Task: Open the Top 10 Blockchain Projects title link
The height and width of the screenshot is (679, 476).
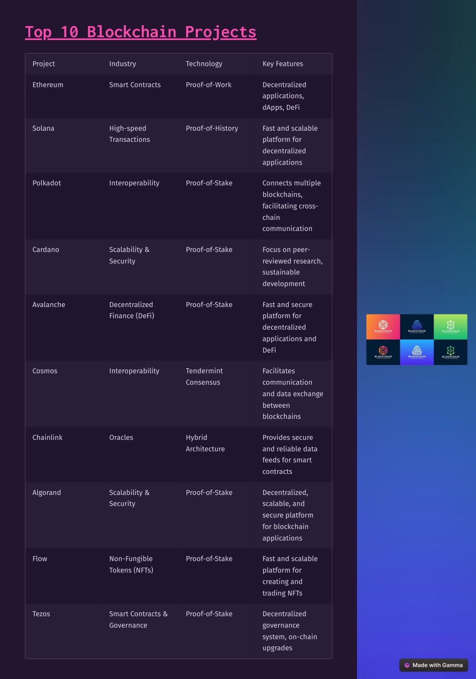Action: coord(140,32)
